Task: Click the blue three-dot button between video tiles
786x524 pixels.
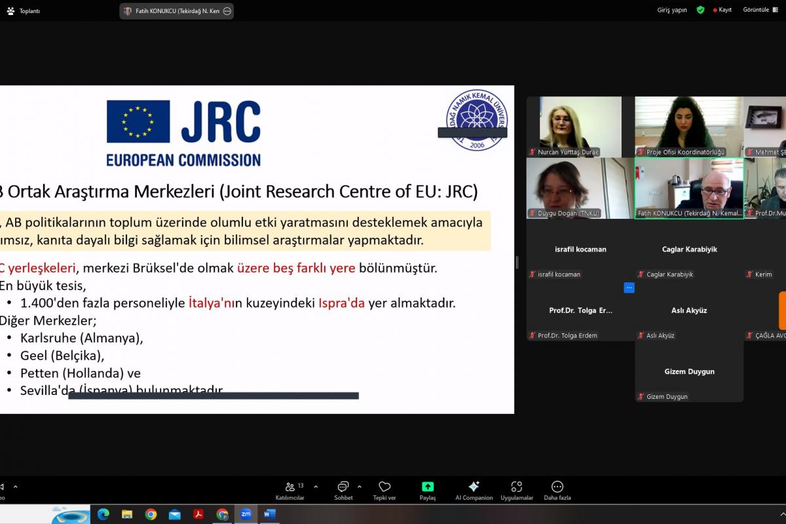Action: tap(629, 288)
